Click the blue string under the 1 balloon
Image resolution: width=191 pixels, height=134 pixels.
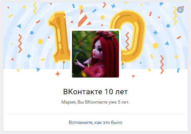click(64, 65)
